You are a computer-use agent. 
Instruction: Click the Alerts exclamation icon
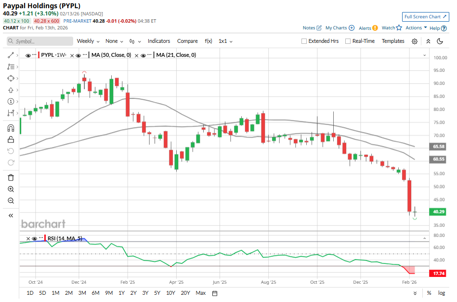coord(375,28)
